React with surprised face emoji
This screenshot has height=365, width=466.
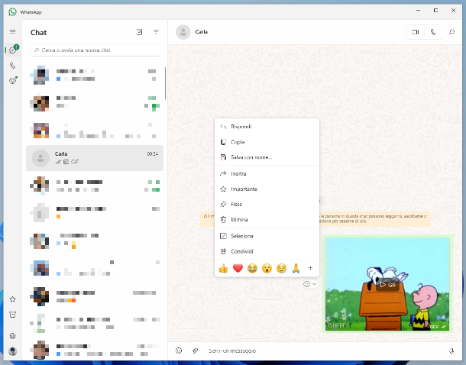click(x=267, y=269)
